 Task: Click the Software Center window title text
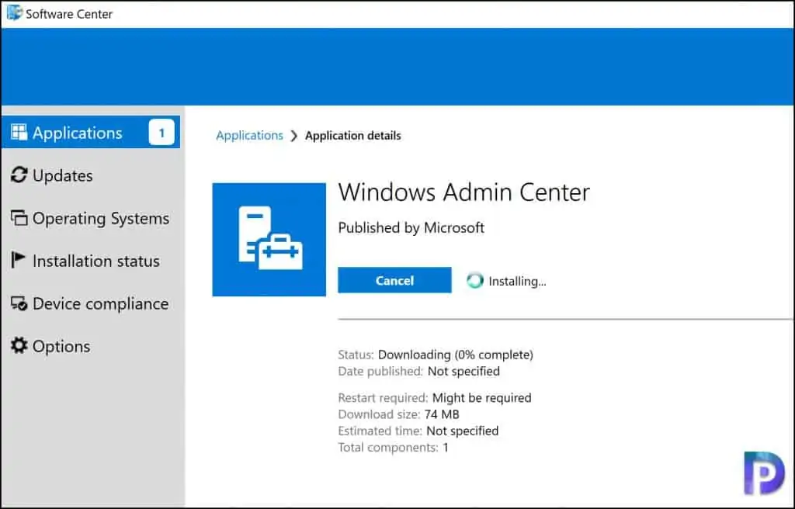click(69, 14)
